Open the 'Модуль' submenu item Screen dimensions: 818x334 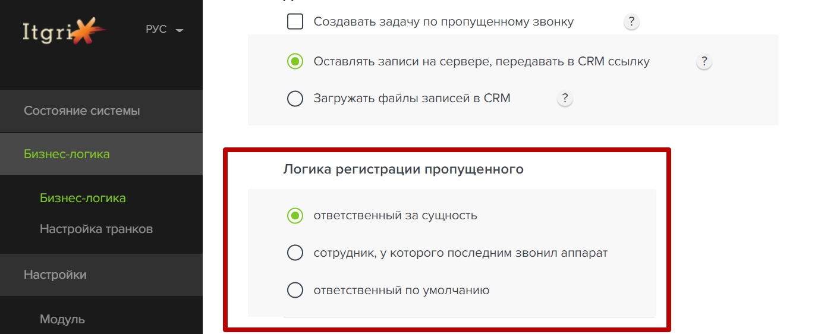(x=62, y=319)
